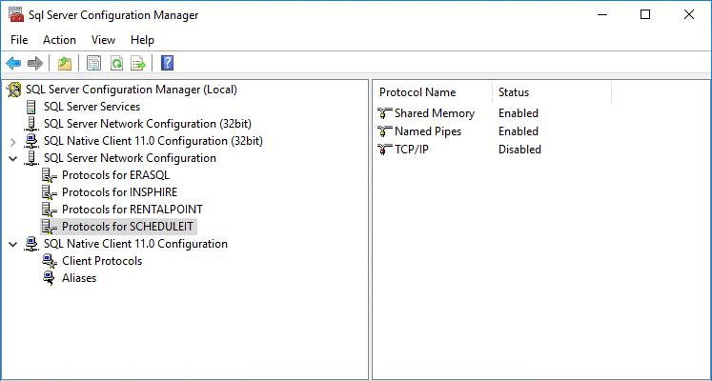Open Properties from the toolbar icon
The height and width of the screenshot is (381, 712).
point(94,64)
